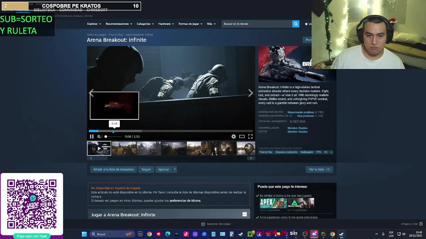This screenshot has height=239, width=426.
Task: Open the Apex Legends similar game image
Action: coord(273,203)
